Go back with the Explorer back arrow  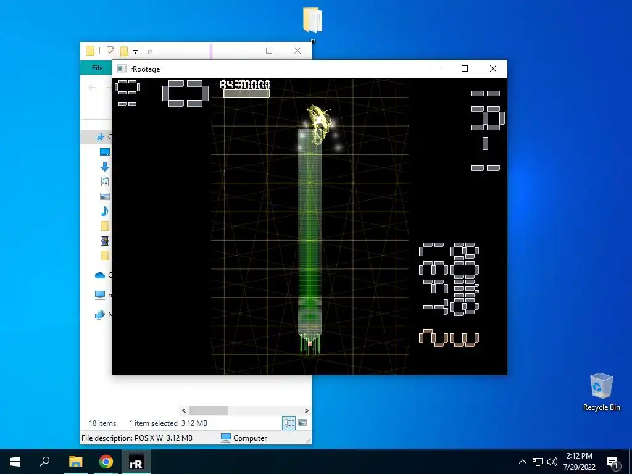tap(92, 88)
